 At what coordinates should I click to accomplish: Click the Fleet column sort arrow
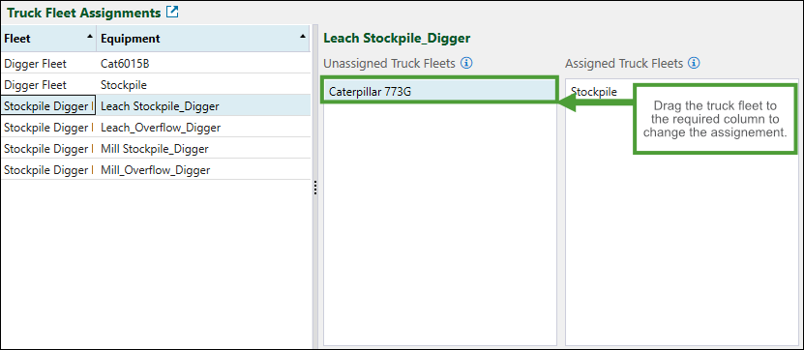click(90, 36)
